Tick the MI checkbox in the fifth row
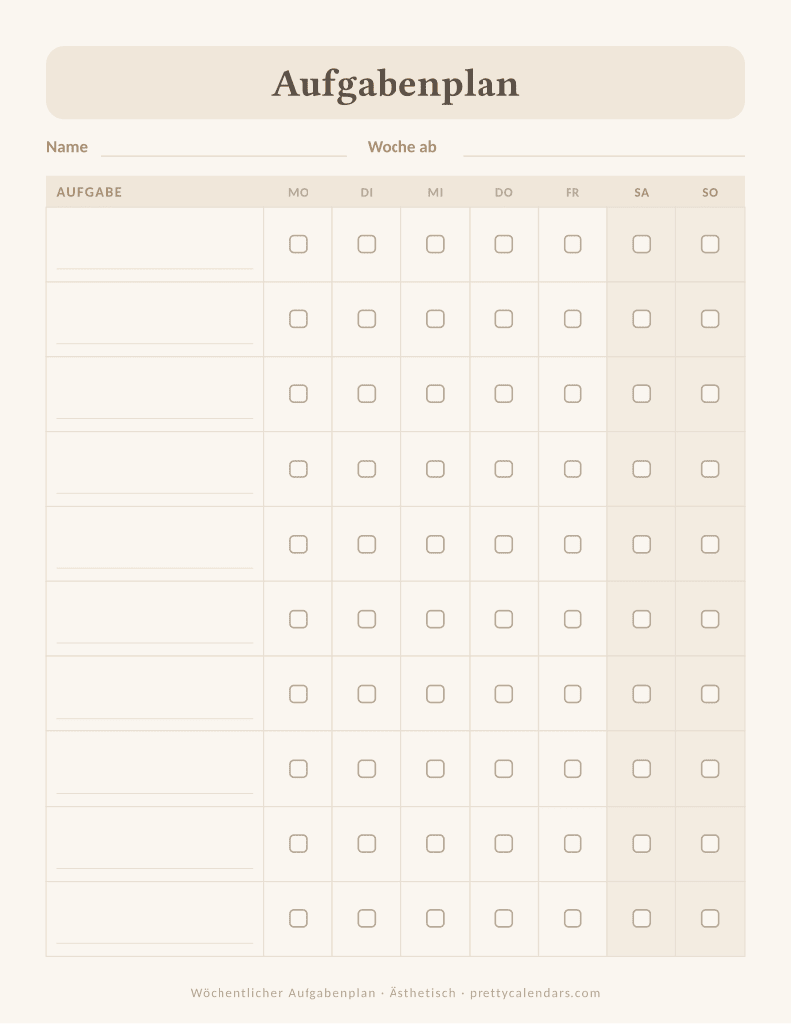Image resolution: width=791 pixels, height=1024 pixels. click(x=436, y=544)
